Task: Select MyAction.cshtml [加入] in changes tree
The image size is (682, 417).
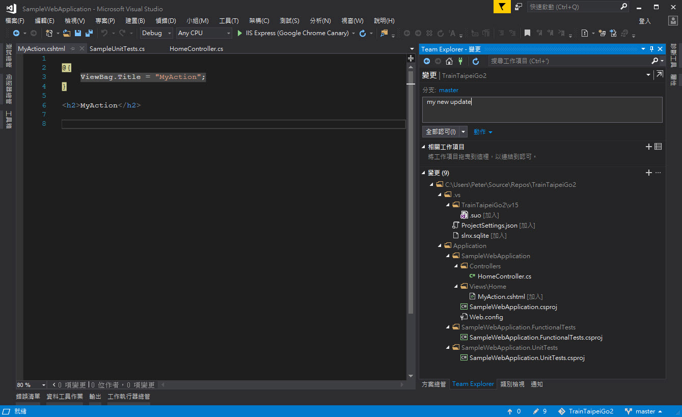Action: (x=506, y=297)
